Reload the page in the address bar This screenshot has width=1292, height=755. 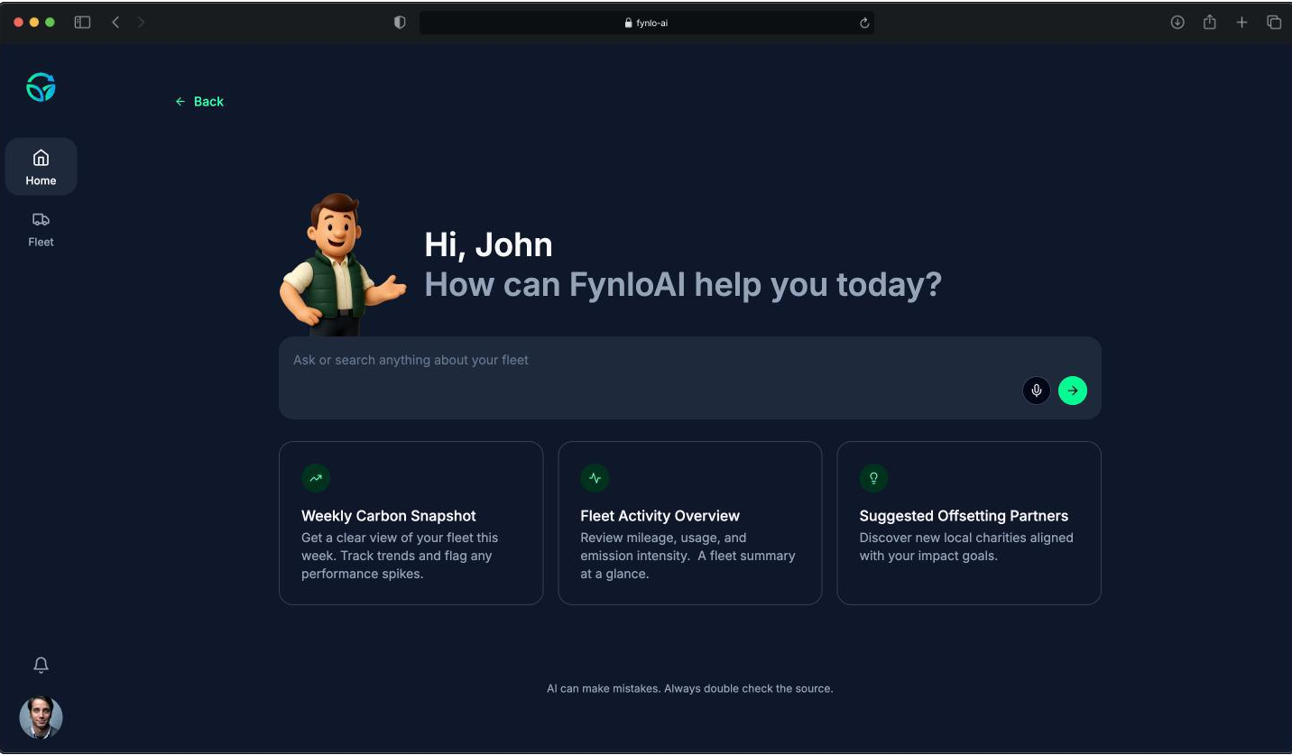(863, 23)
